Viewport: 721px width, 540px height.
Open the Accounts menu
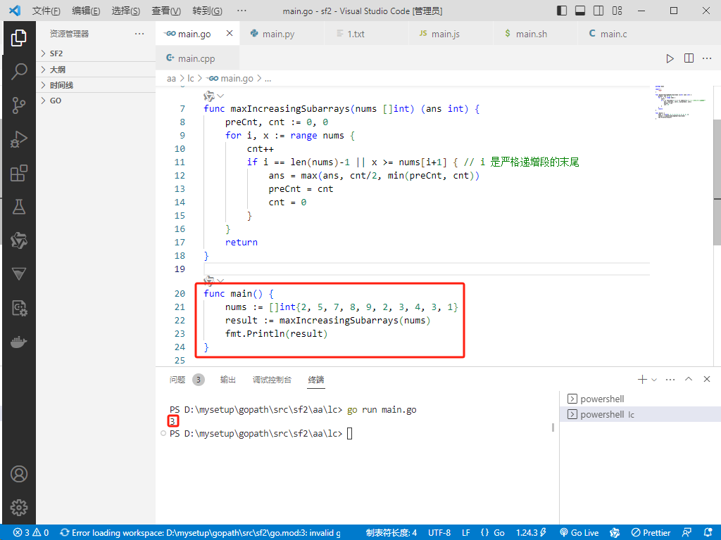[x=18, y=474]
